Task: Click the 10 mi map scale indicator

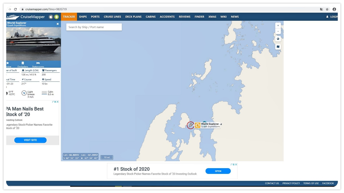Action: coord(107,157)
